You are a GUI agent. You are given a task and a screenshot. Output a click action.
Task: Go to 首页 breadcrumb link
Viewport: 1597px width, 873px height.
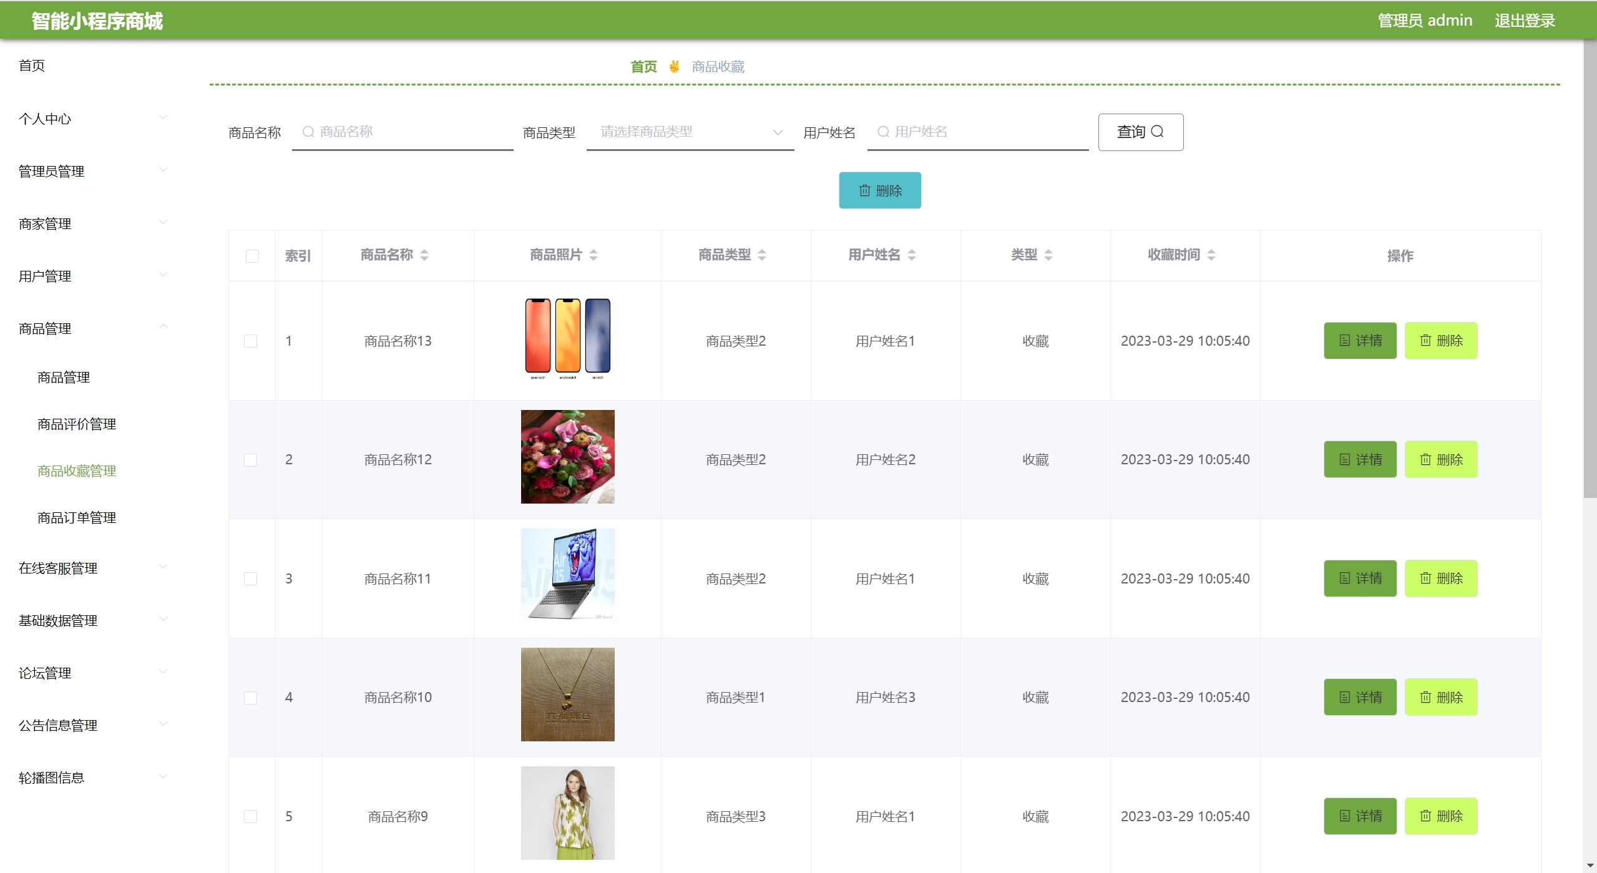643,67
